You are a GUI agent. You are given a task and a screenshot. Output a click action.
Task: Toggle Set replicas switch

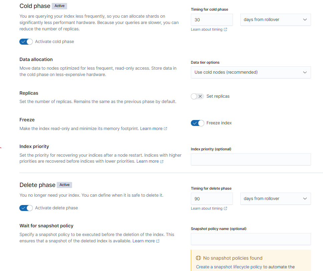click(197, 96)
